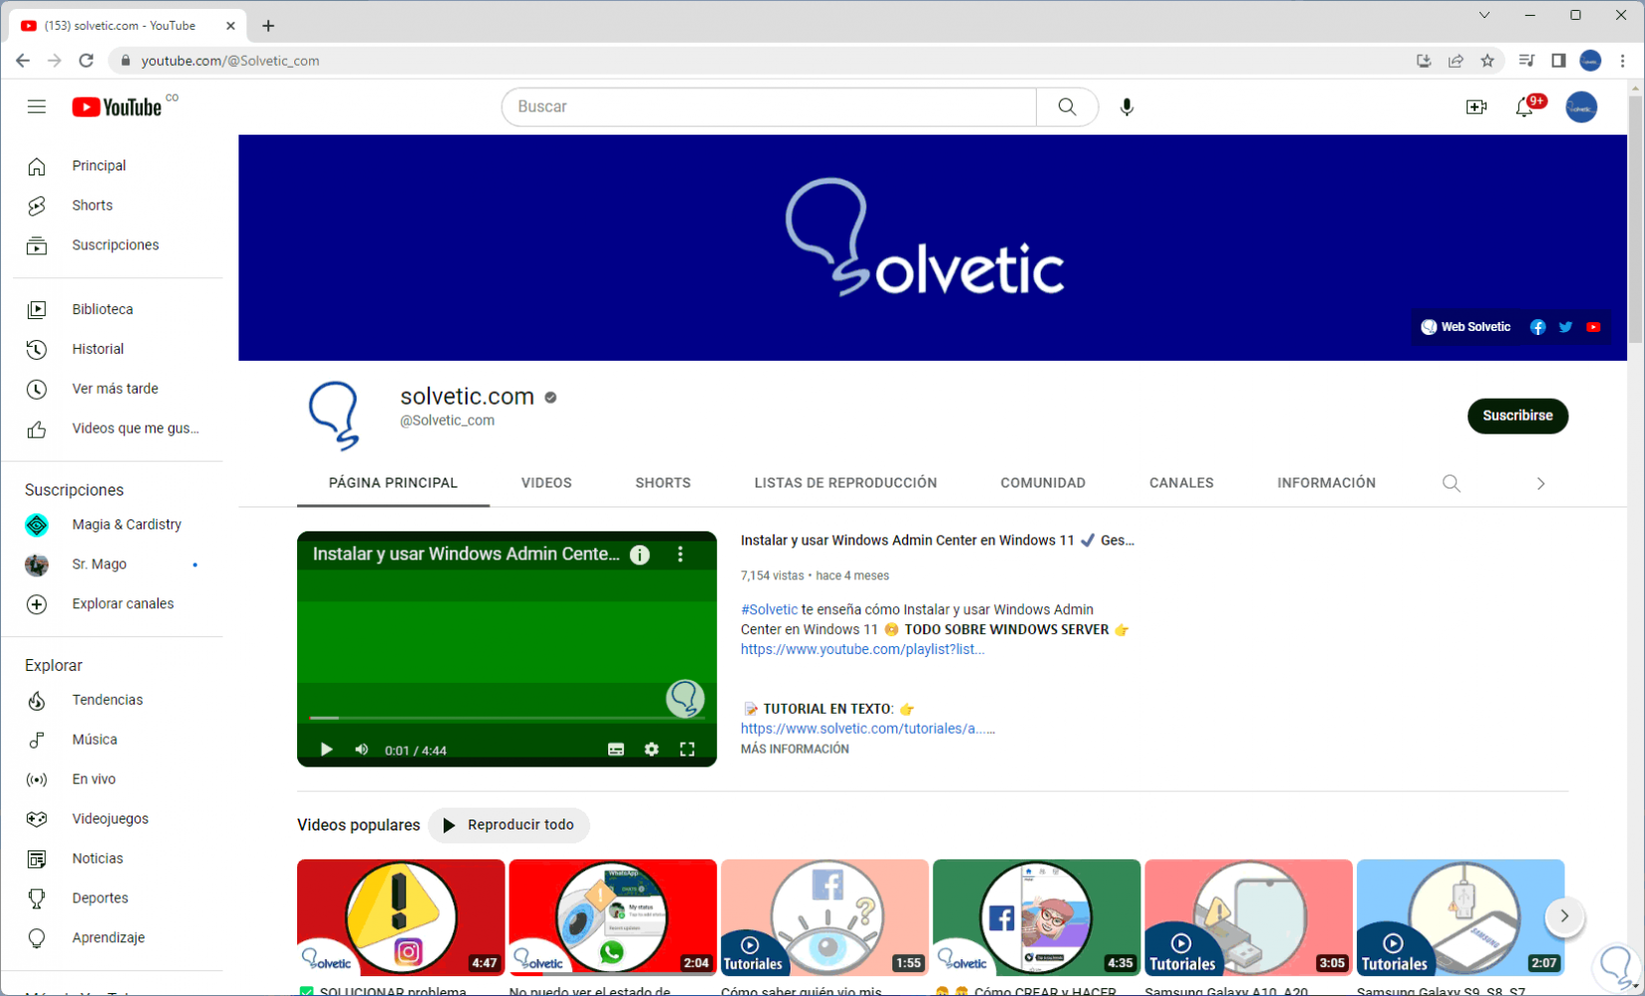
Task: Open the 2:04 WhatsApp video thumbnail
Action: 612,918
